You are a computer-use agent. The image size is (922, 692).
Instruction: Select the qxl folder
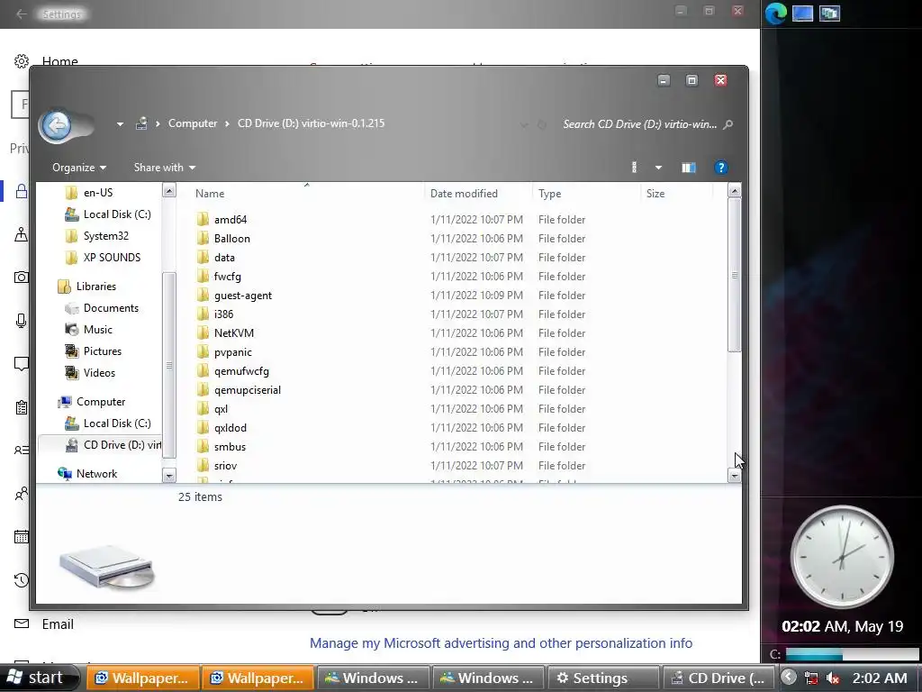coord(221,409)
